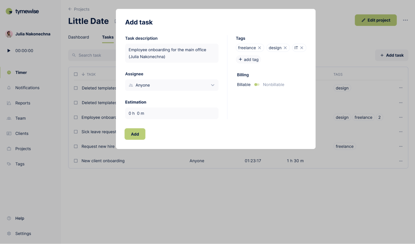Click the Projects briefcase icon
415x244 pixels.
click(x=9, y=149)
